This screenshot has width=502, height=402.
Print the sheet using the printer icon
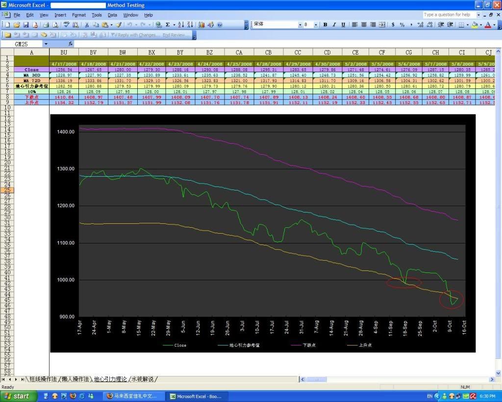click(46, 25)
